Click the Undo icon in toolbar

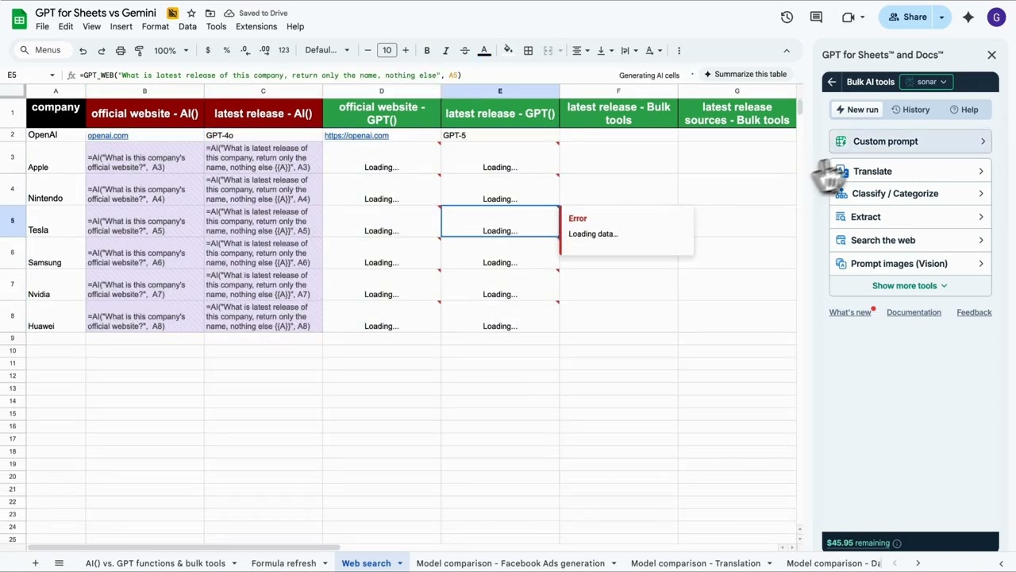(x=83, y=51)
